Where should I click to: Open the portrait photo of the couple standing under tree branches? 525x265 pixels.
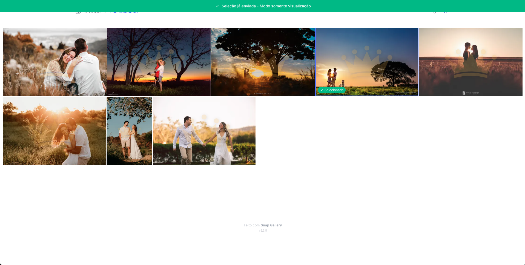[130, 131]
